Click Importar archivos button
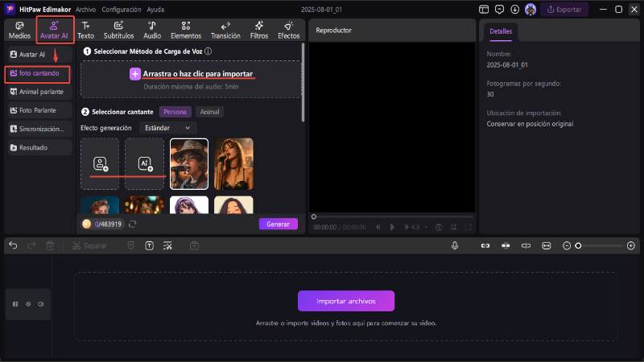This screenshot has width=644, height=362. 346,301
